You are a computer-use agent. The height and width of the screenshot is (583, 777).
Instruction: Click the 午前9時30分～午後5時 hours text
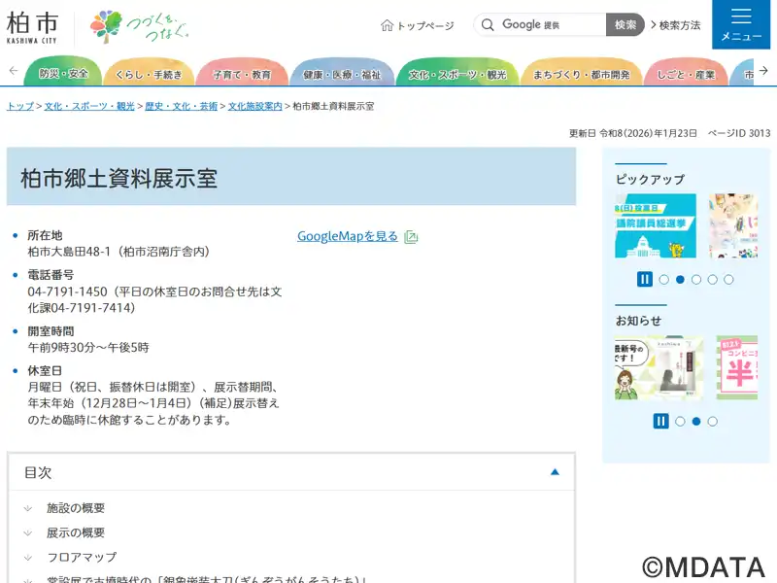[x=88, y=348]
